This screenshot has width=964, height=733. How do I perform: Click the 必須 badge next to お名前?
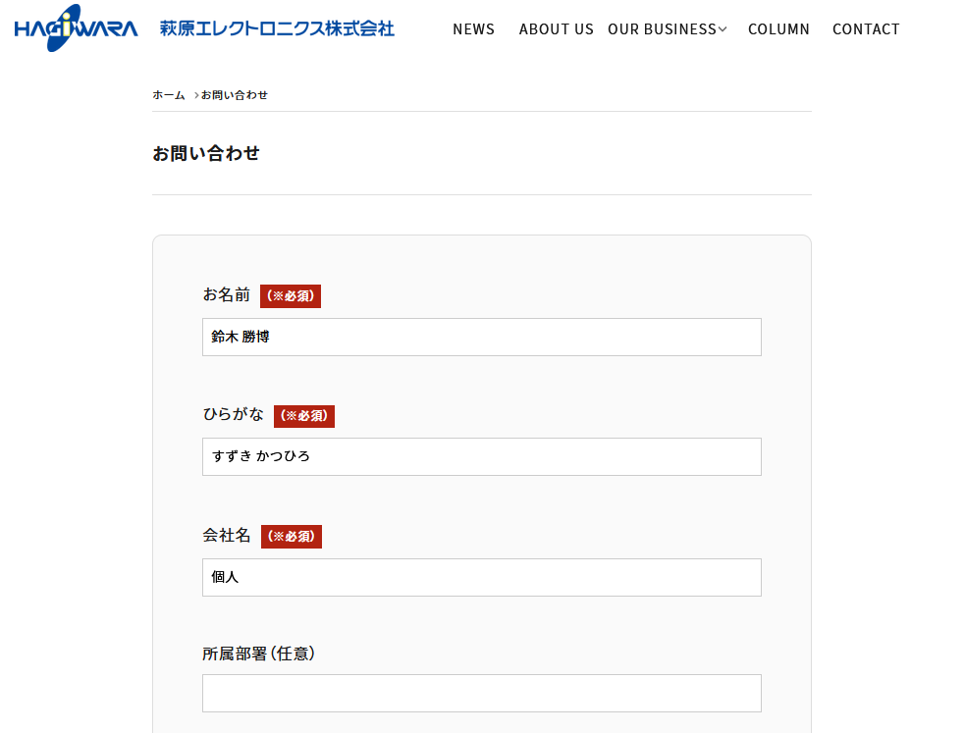291,296
